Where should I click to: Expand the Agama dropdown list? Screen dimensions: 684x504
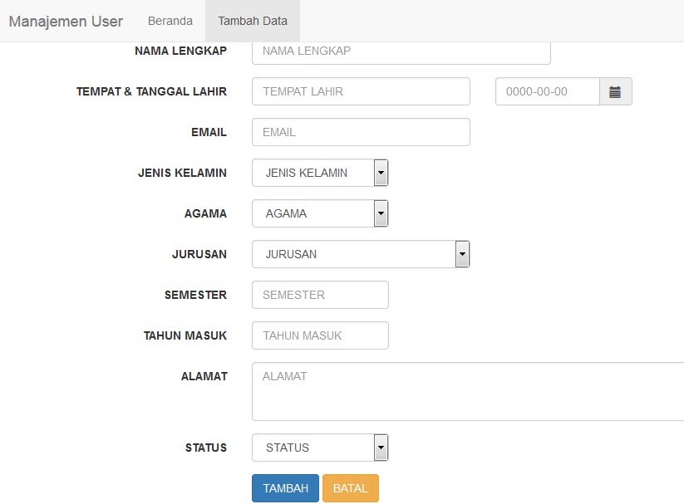(x=320, y=213)
